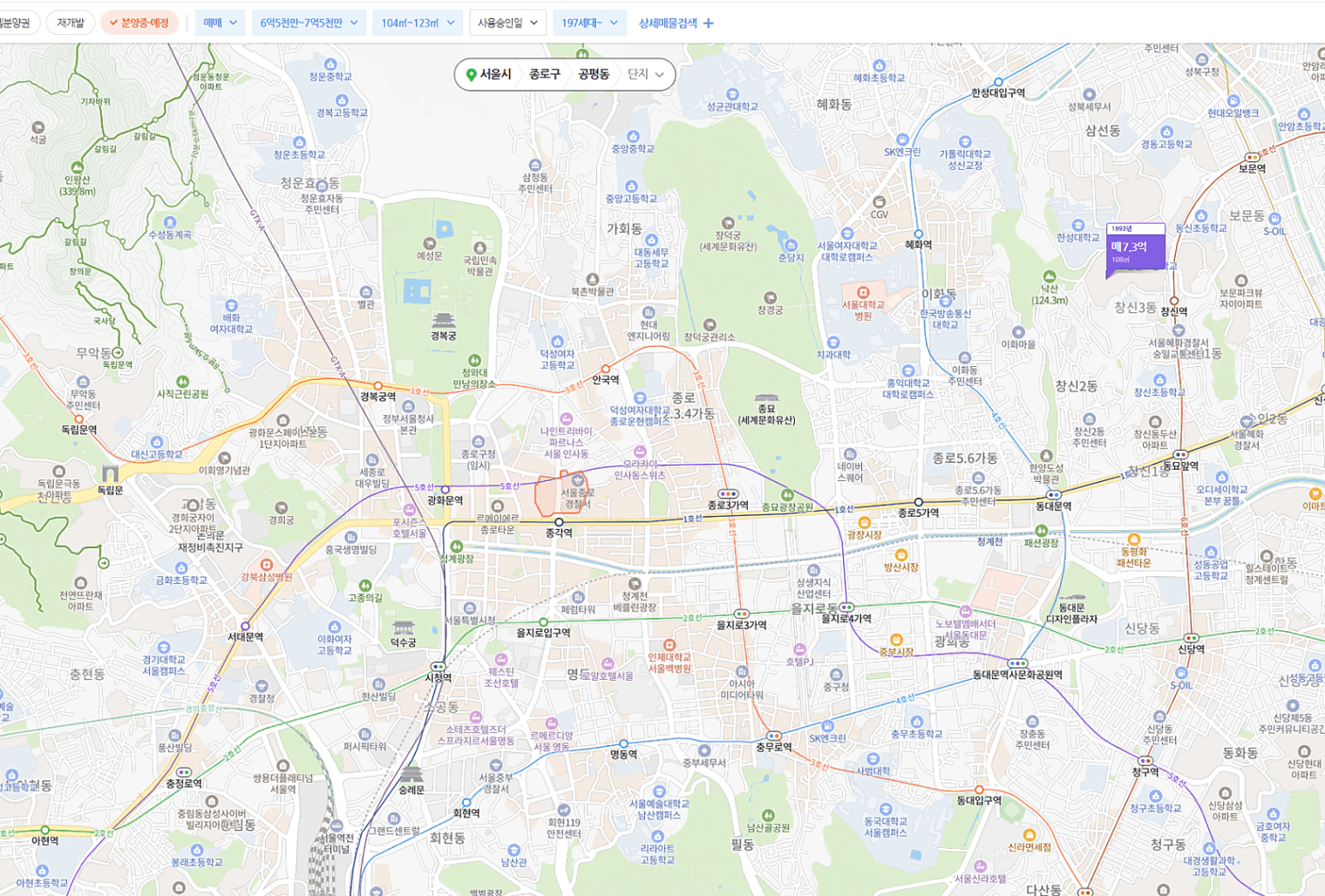
Task: Open the 197세대~ household count dropdown
Action: coord(589,23)
